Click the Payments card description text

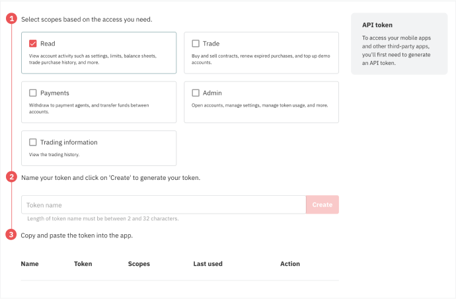89,108
